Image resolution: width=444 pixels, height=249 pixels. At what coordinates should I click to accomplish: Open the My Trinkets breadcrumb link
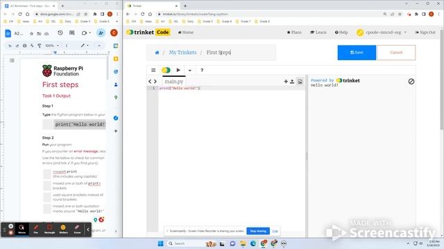pos(182,53)
